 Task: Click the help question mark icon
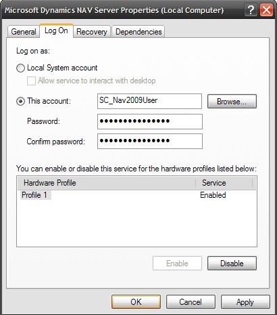point(251,10)
